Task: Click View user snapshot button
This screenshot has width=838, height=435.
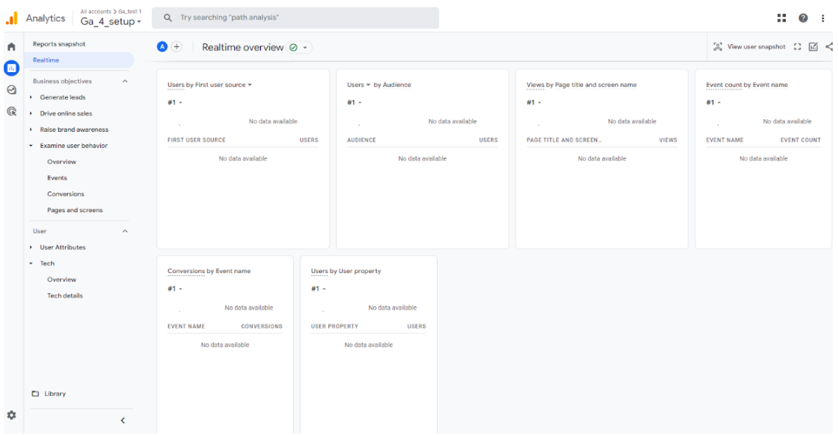Action: 750,47
